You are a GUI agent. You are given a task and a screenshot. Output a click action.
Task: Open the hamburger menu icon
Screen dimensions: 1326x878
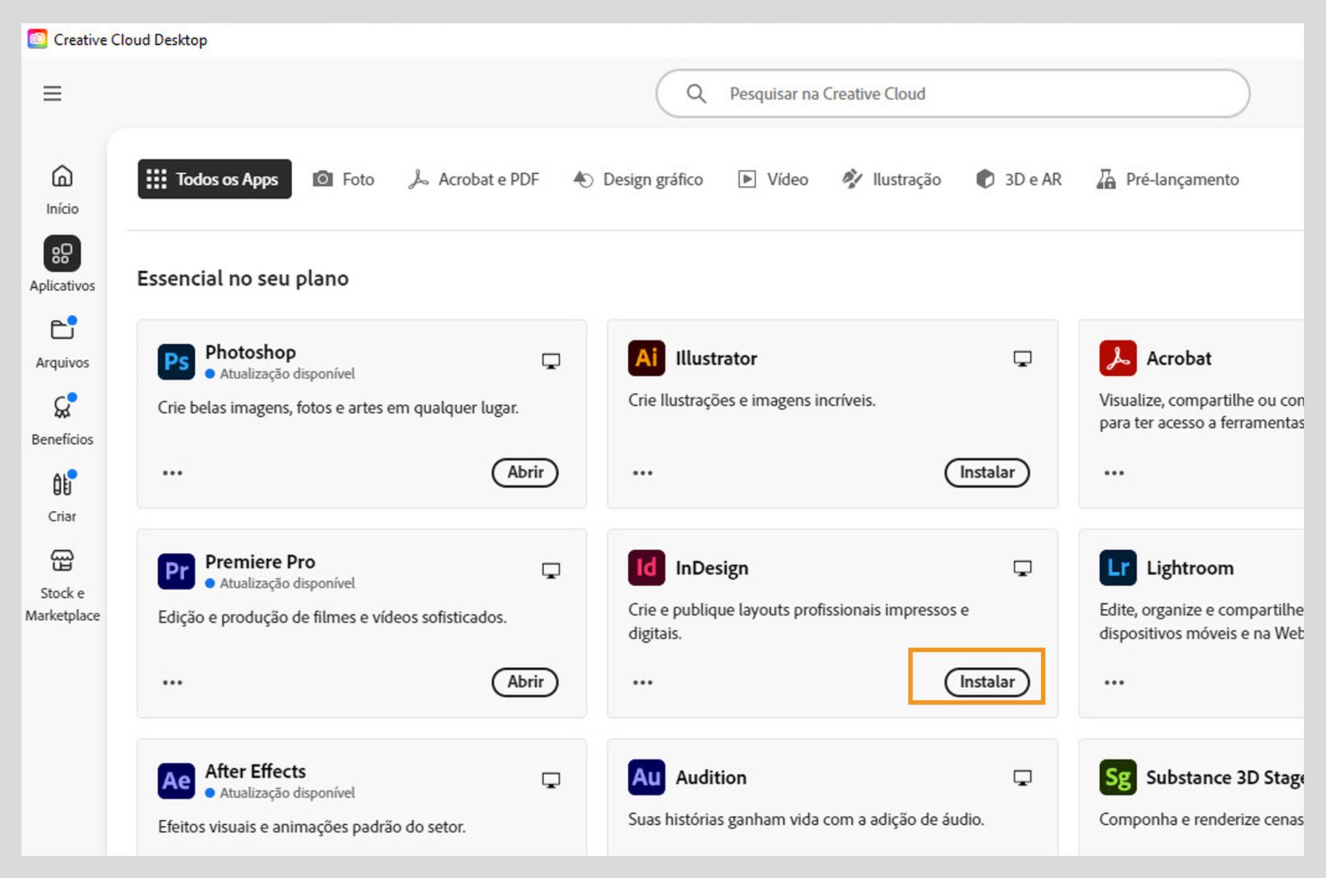(52, 93)
